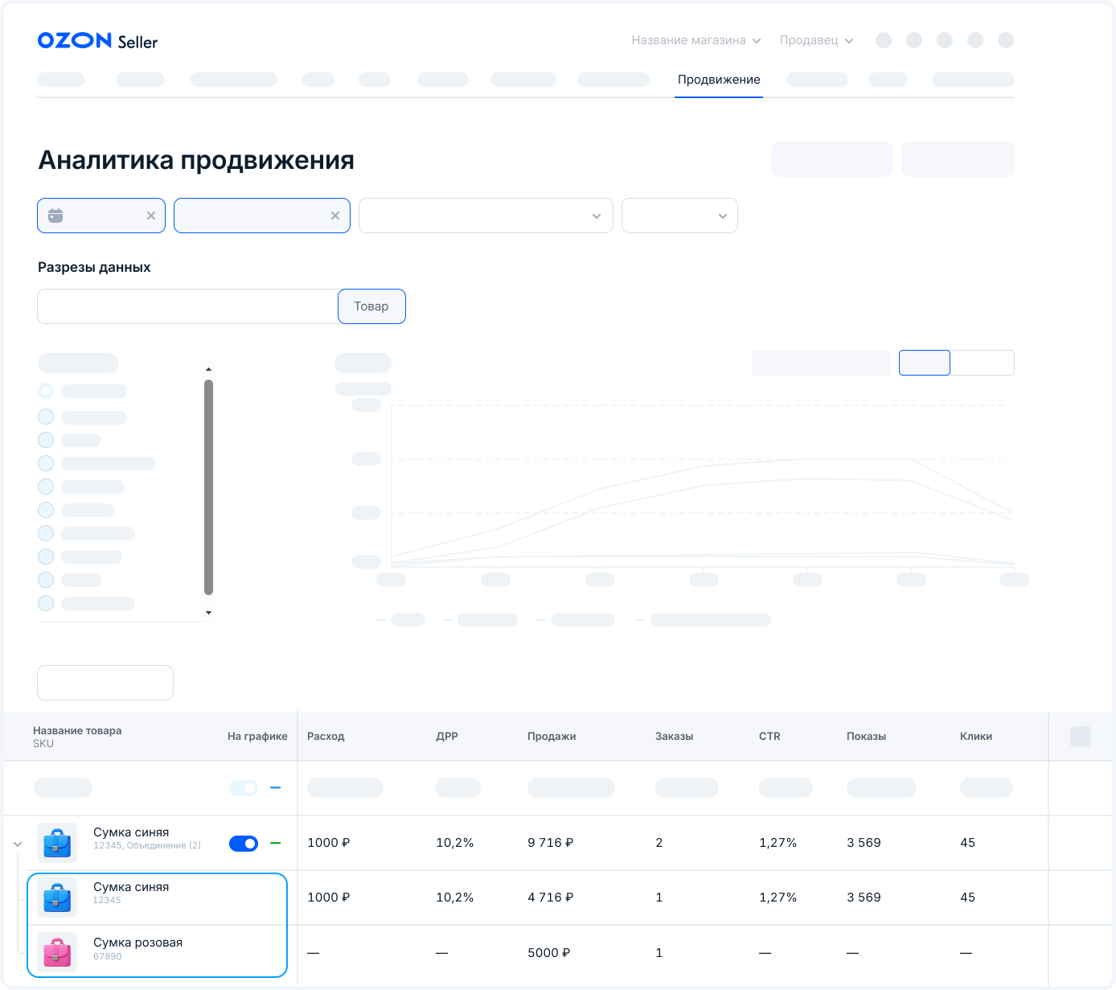
Task: Click the green line color marker
Action: tap(276, 843)
